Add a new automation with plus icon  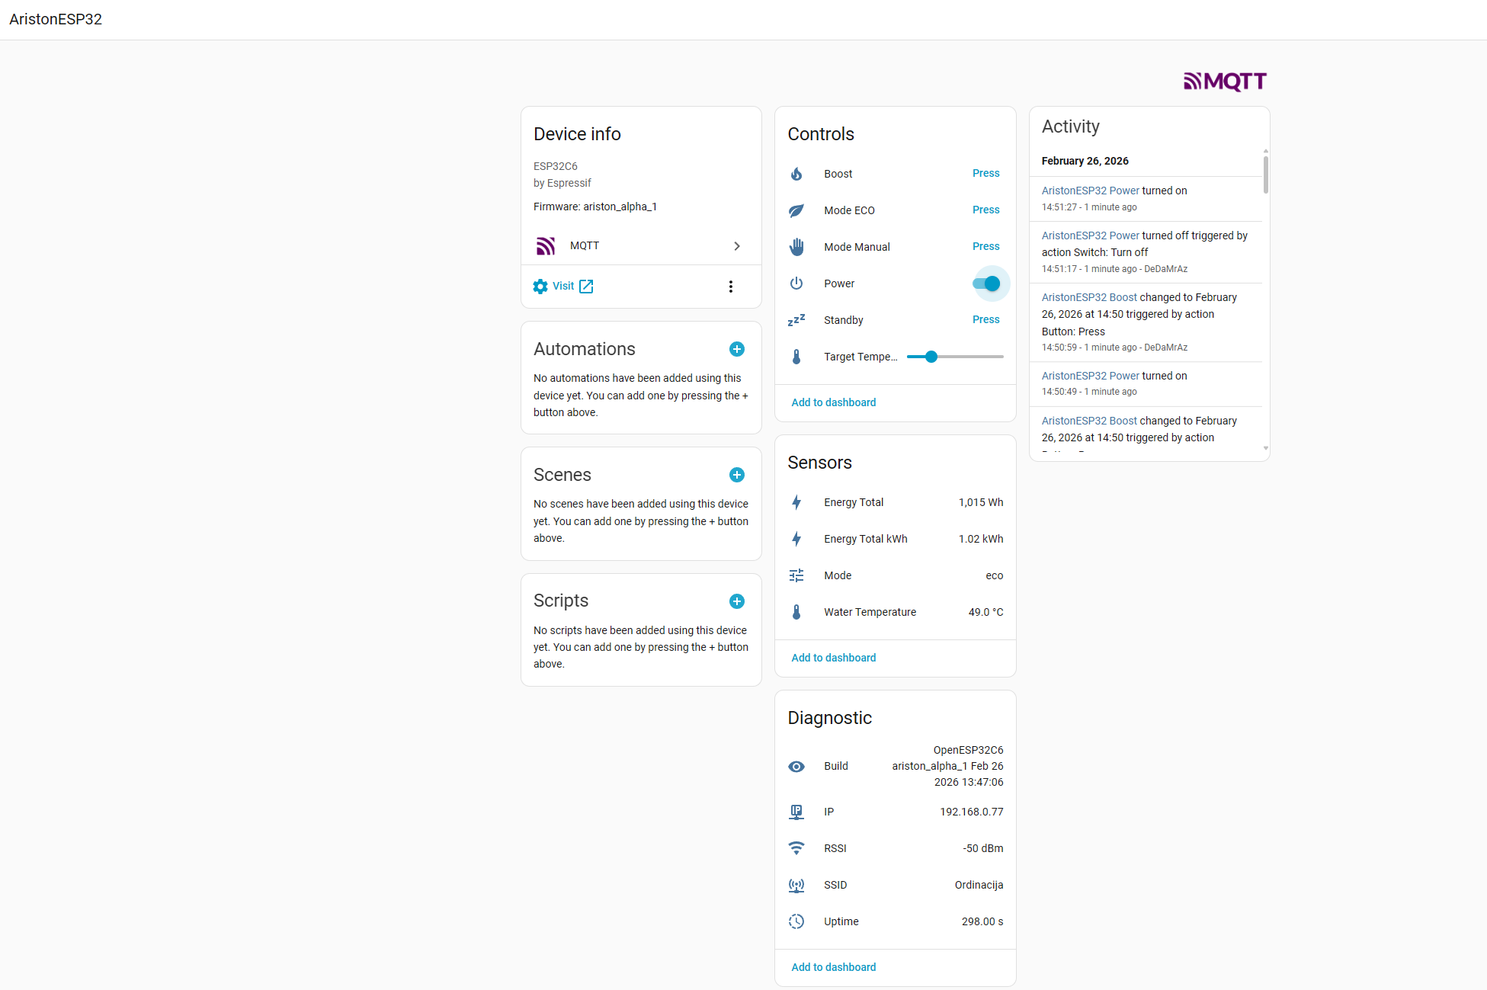pos(736,349)
